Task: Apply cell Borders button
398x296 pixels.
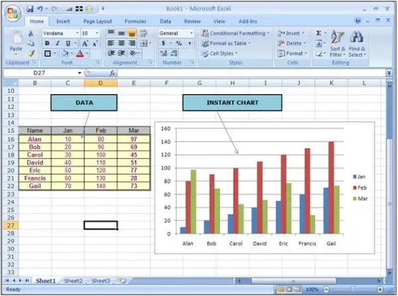Action: tap(48, 53)
